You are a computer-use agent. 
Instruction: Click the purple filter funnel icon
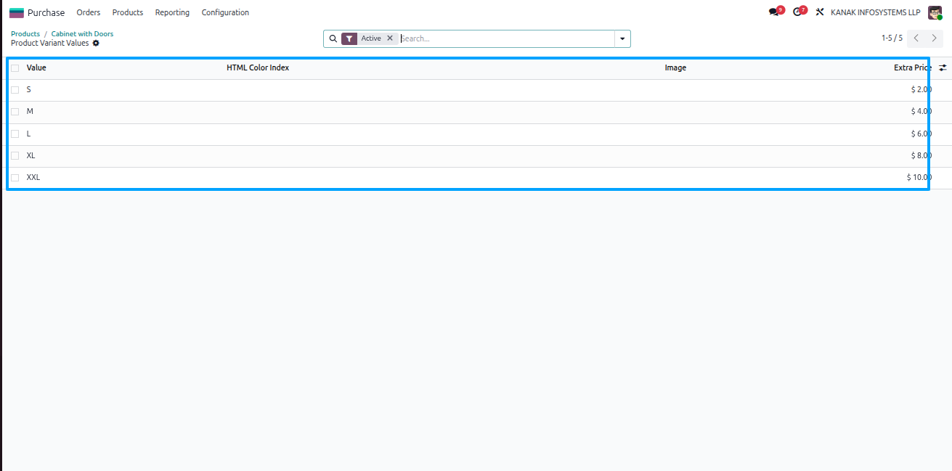point(349,38)
